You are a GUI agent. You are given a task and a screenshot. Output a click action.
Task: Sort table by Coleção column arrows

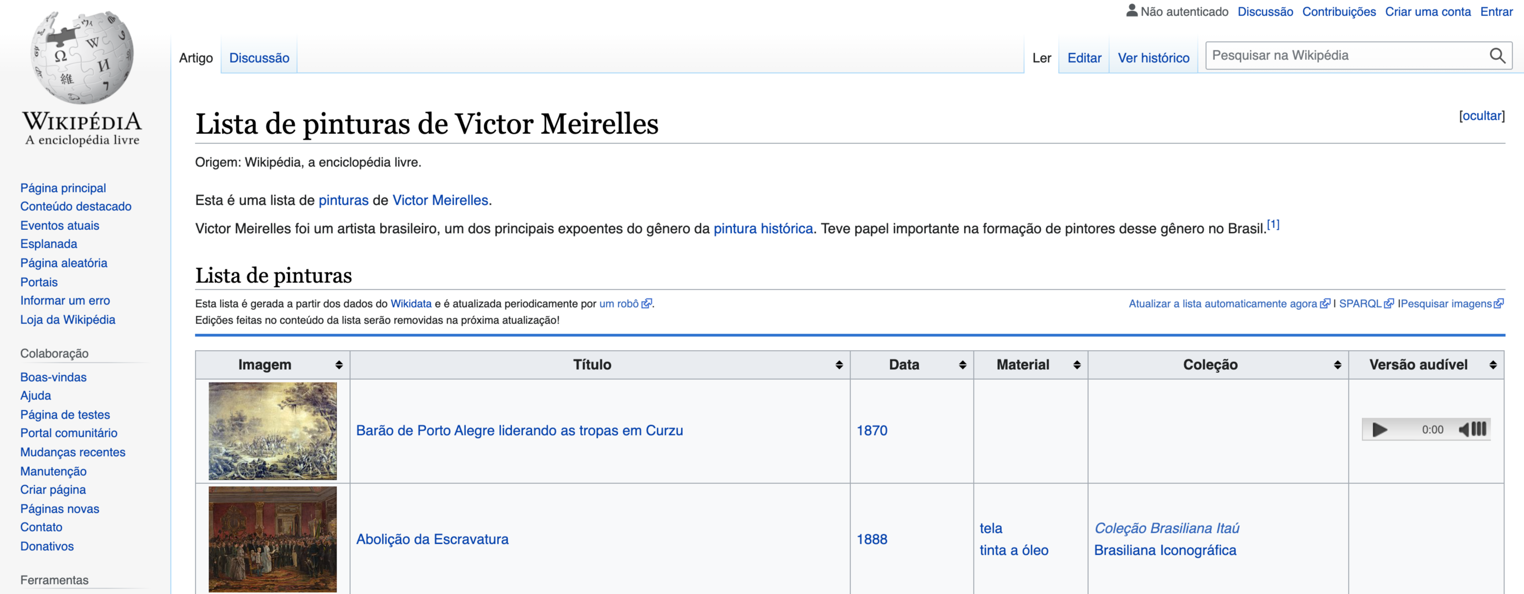coord(1337,365)
